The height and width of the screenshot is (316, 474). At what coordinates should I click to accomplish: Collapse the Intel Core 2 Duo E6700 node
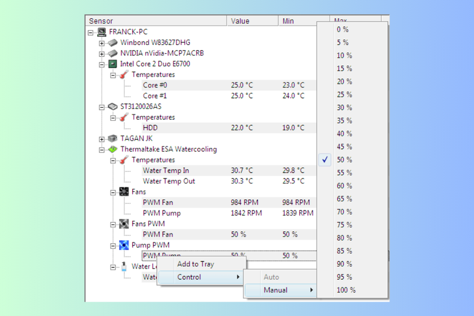101,65
